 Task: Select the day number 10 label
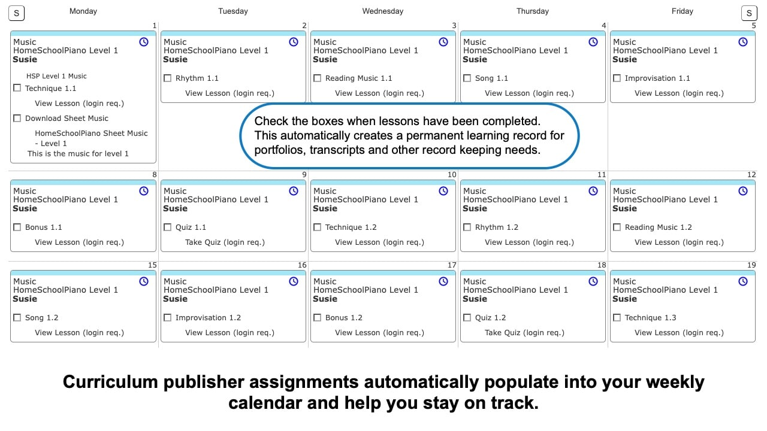[452, 175]
